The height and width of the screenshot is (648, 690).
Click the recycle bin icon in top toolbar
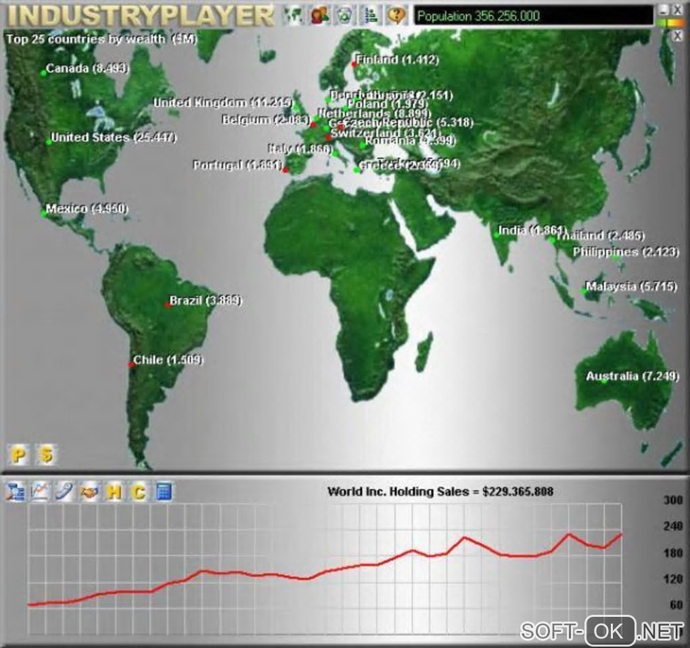344,16
